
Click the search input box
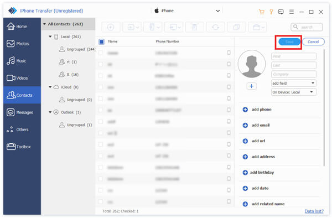point(307,27)
